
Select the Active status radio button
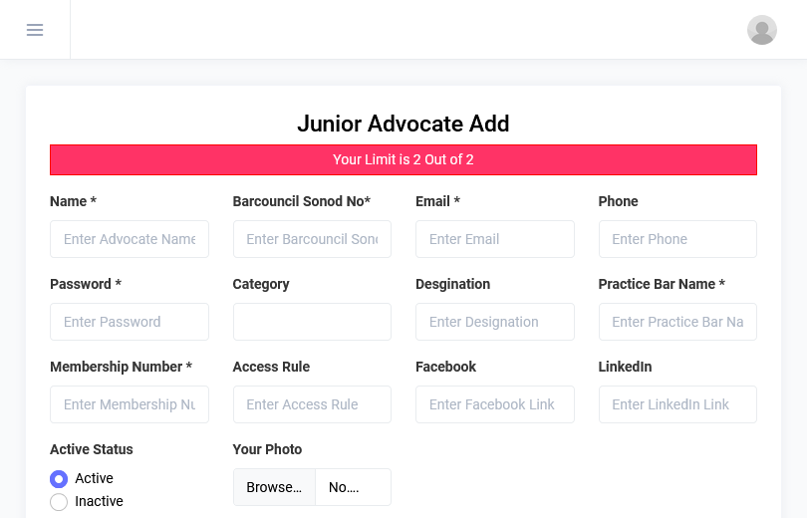(59, 479)
